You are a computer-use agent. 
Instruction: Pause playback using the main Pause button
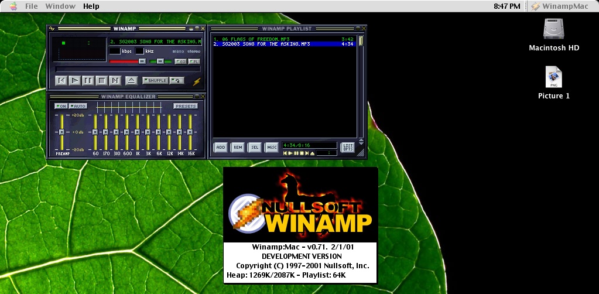point(88,81)
